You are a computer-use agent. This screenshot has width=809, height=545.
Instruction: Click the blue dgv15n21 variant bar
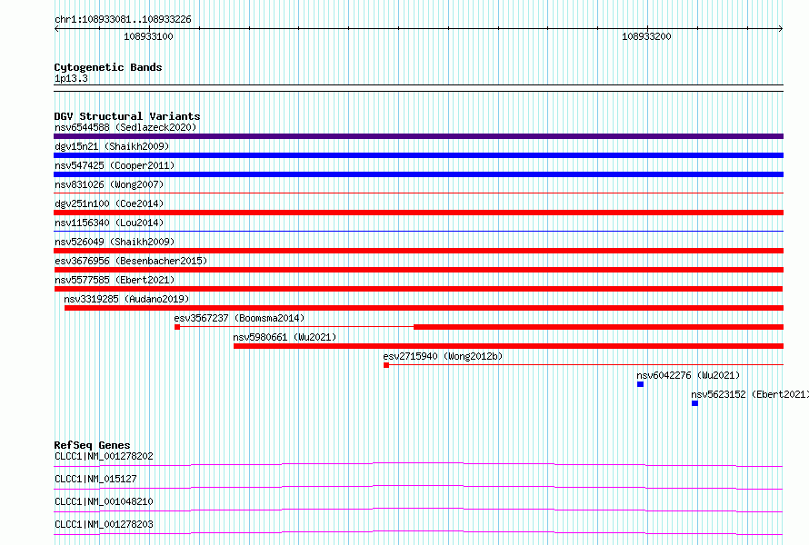tap(418, 155)
